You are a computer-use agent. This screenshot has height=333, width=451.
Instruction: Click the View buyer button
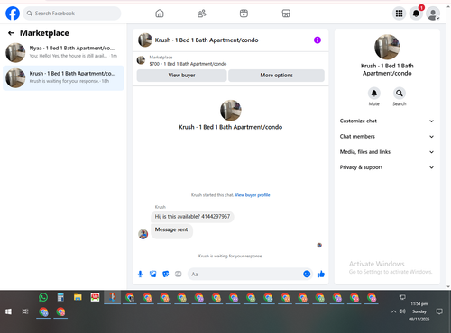181,76
